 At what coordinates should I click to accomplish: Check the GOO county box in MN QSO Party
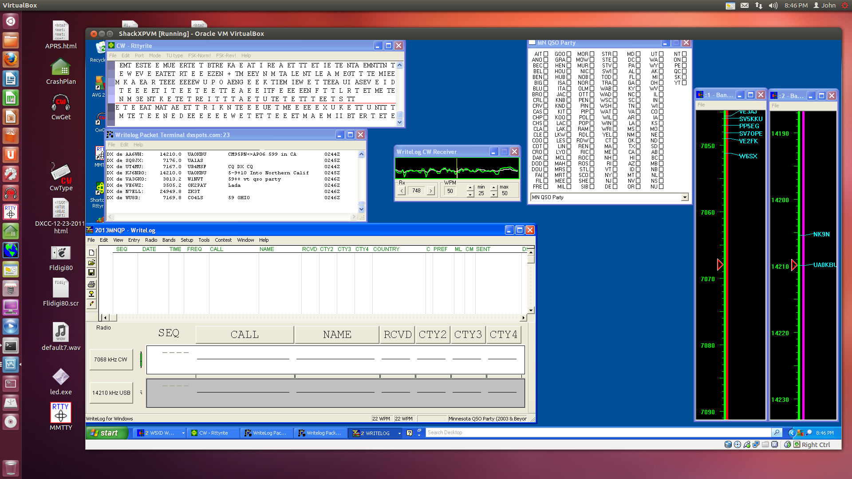569,54
